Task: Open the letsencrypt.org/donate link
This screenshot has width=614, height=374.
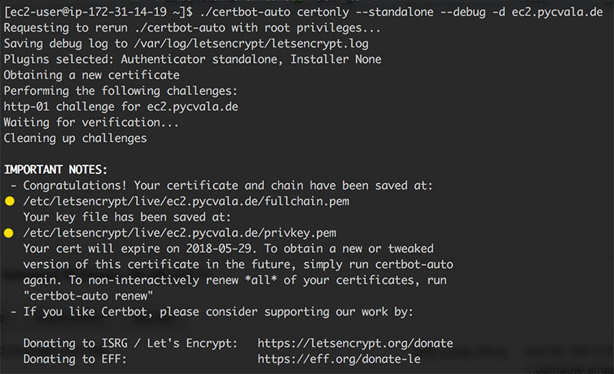Action: (x=355, y=343)
